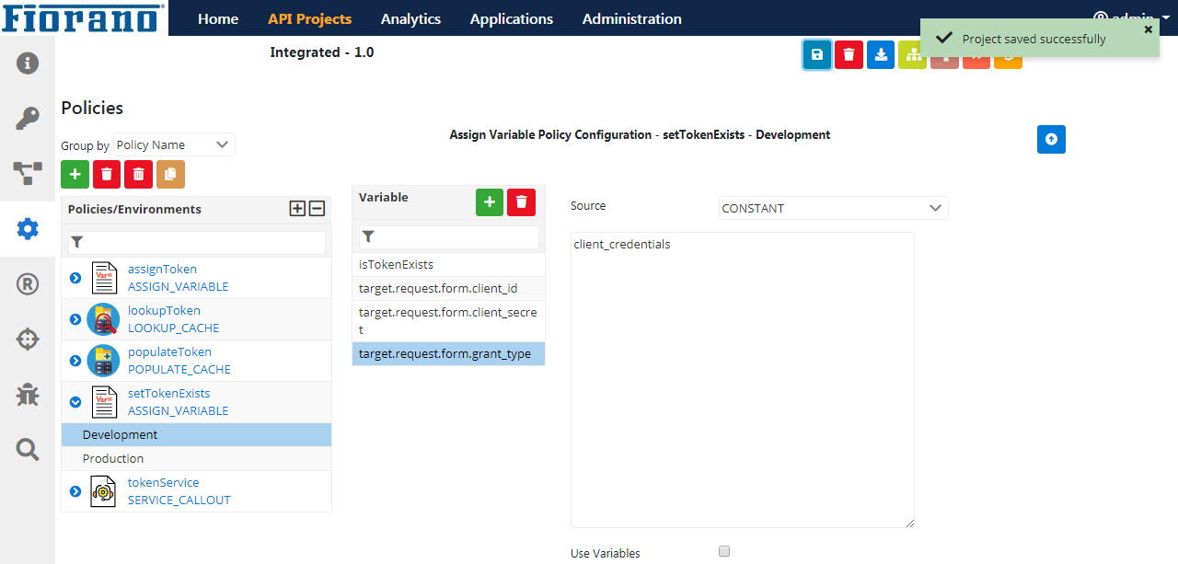Viewport: 1178px width, 564px height.
Task: Click the first red trash icon under Group by
Action: 107,174
